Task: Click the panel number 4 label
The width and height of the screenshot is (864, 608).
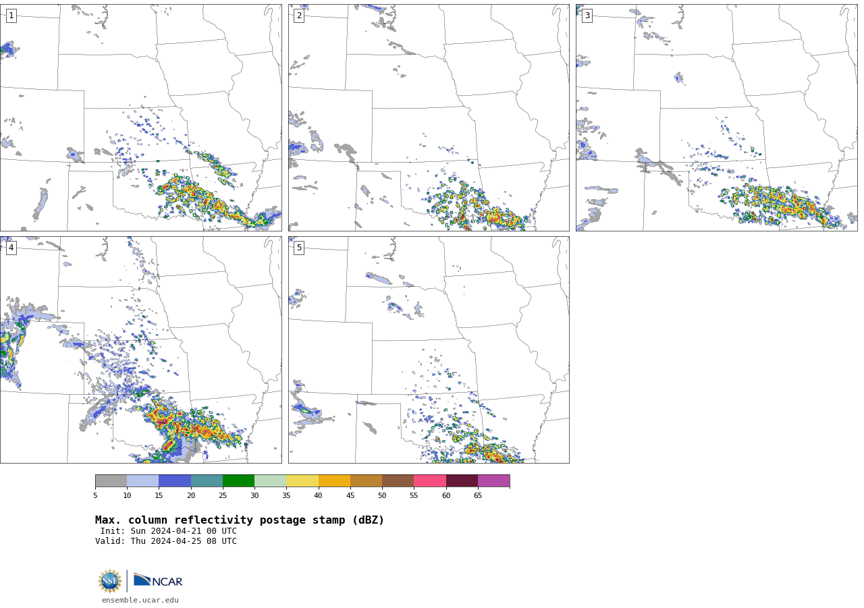Action: [x=11, y=248]
